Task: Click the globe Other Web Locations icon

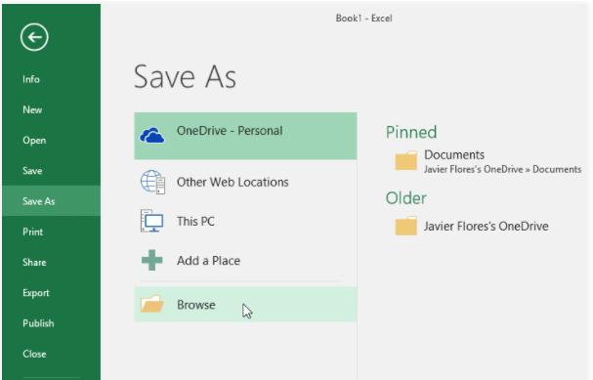Action: pyautogui.click(x=152, y=183)
